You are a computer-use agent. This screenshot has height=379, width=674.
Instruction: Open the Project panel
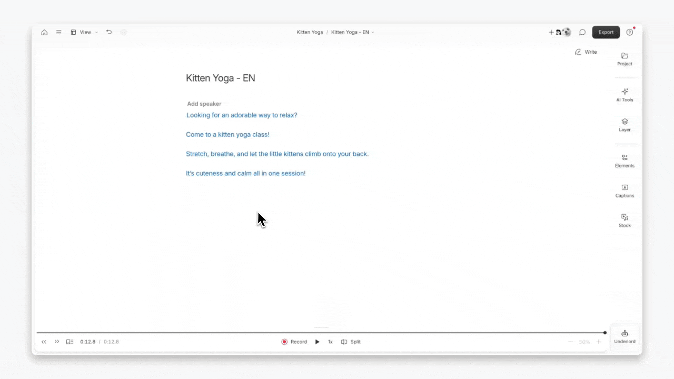click(x=625, y=59)
